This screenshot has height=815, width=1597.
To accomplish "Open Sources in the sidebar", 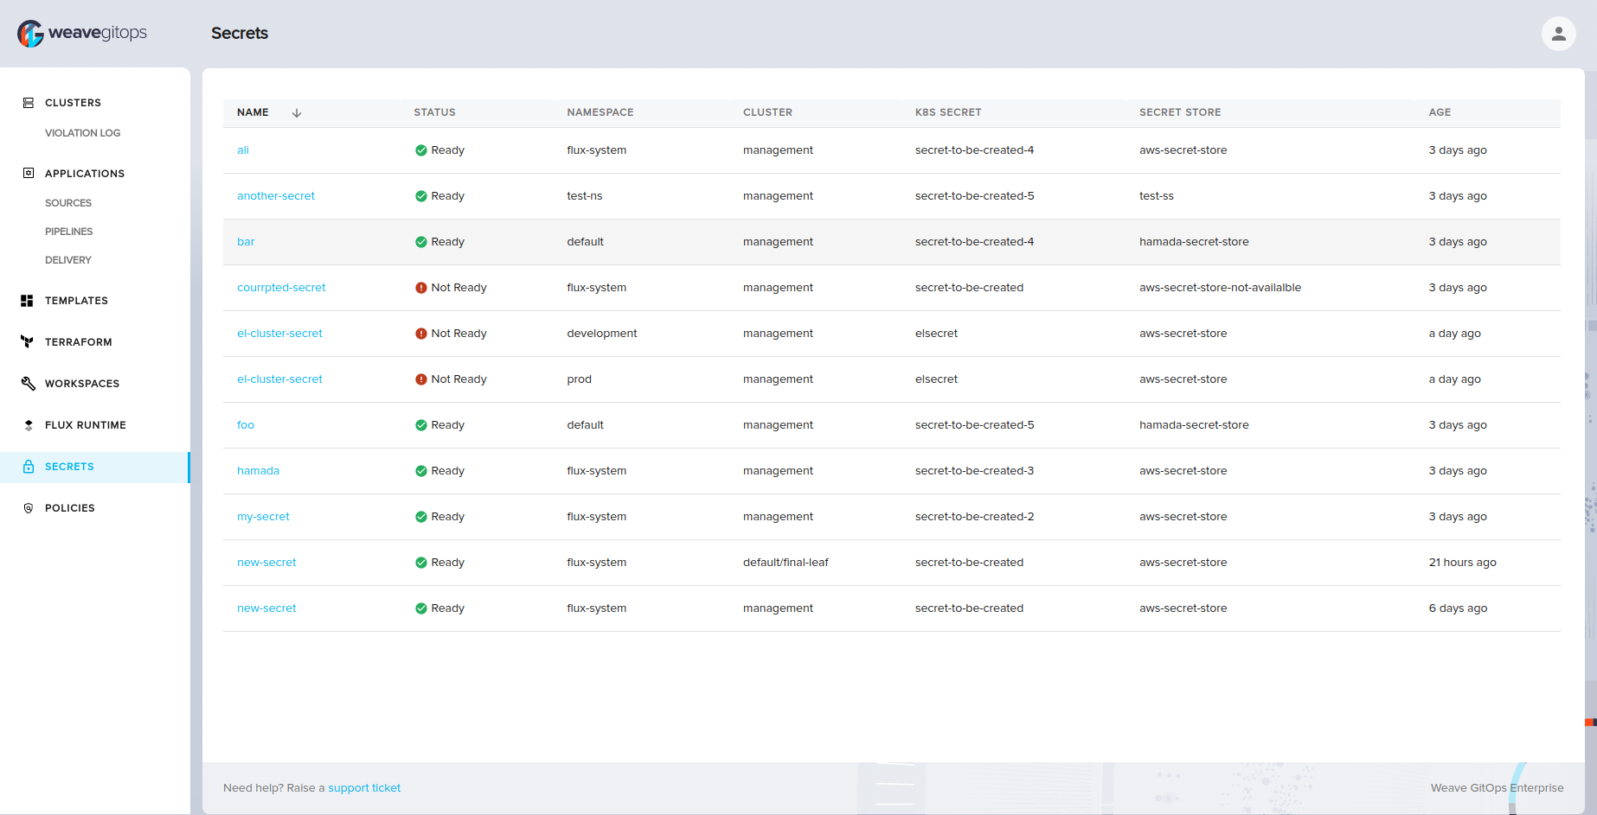I will 68,203.
